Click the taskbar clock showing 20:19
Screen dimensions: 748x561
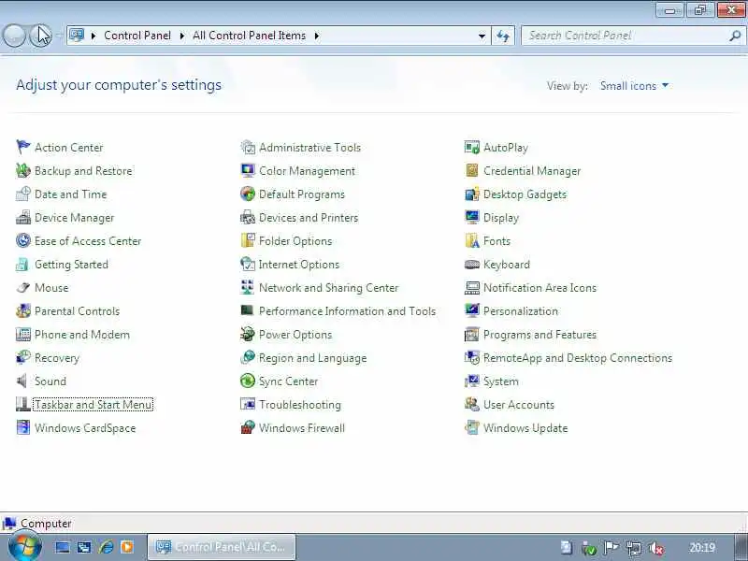702,548
